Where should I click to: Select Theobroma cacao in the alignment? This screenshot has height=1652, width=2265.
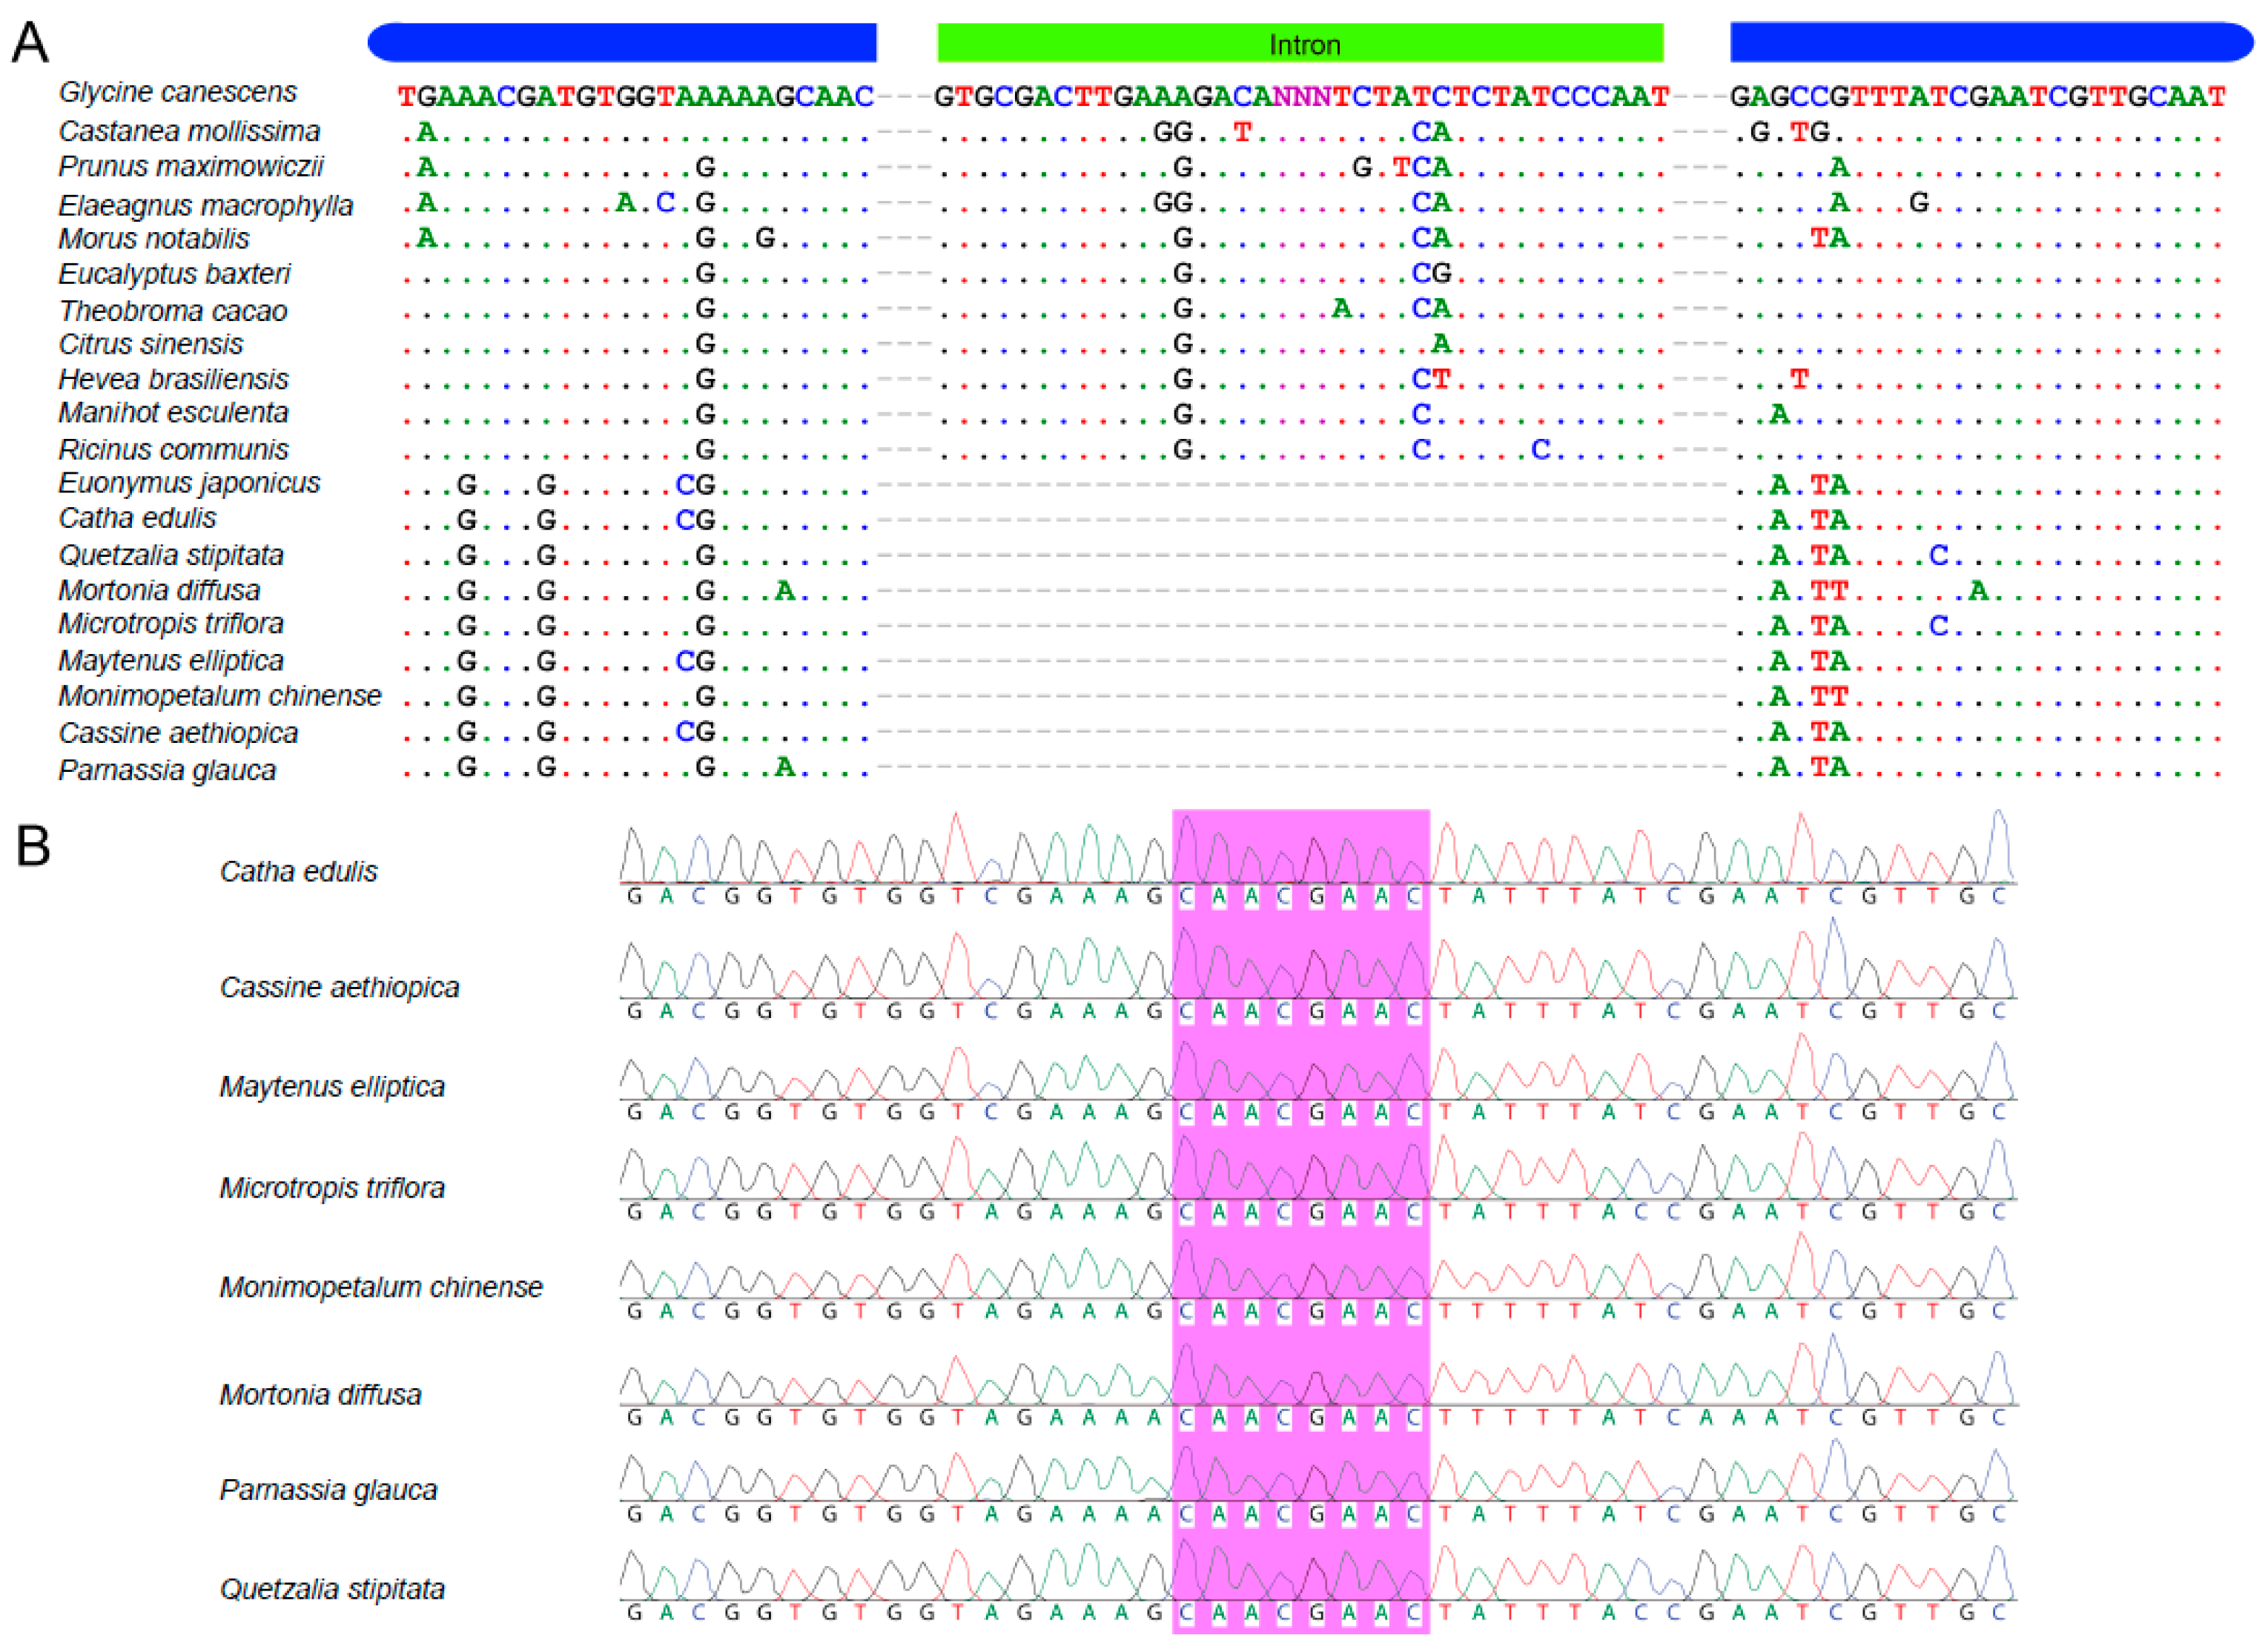click(x=172, y=311)
